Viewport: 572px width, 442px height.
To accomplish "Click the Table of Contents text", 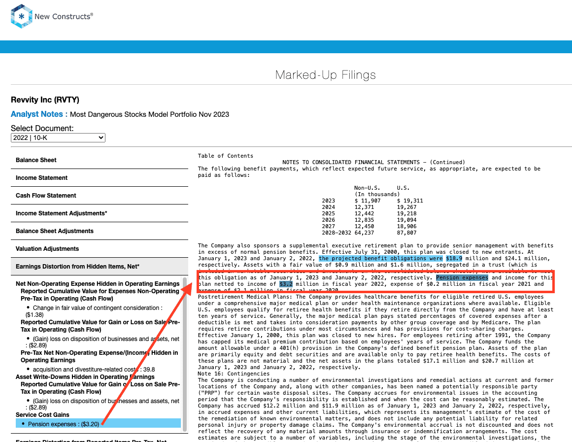I will 226,156.
